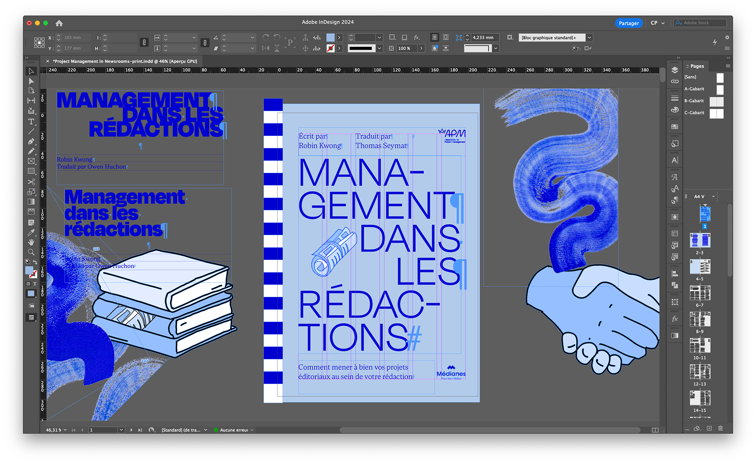Toggle split layout view button
756x464 pixels.
[x=655, y=430]
